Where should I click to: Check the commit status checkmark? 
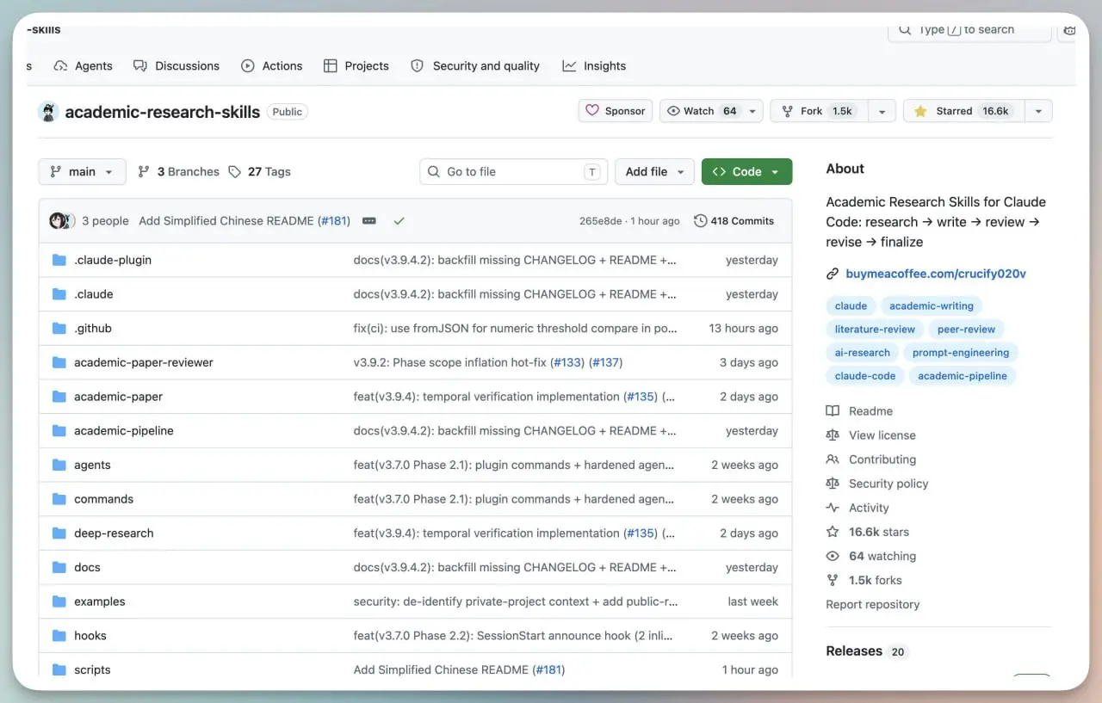click(x=399, y=221)
